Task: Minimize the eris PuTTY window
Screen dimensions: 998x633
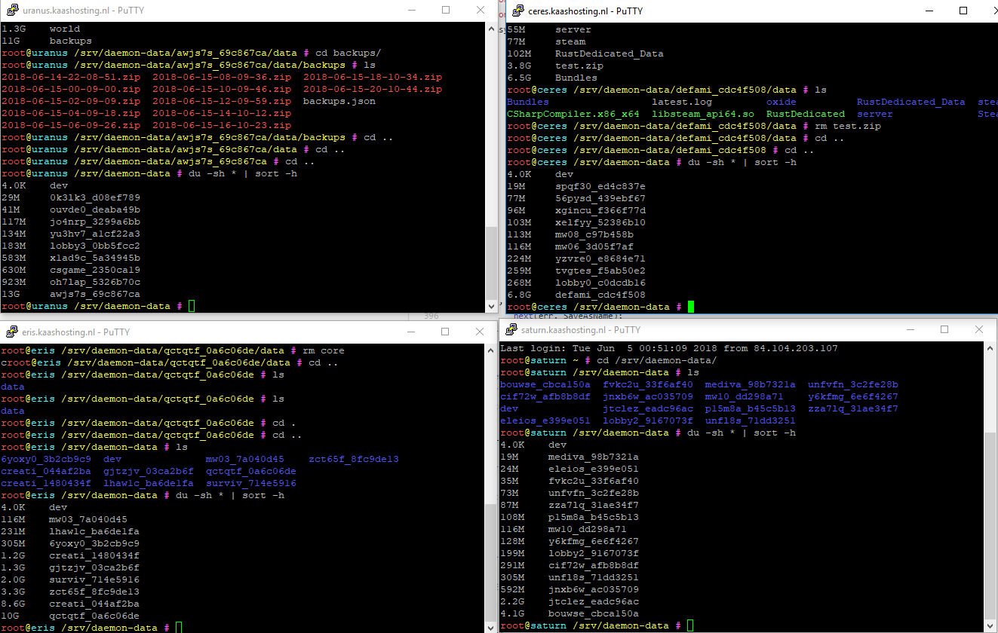Action: pyautogui.click(x=411, y=332)
